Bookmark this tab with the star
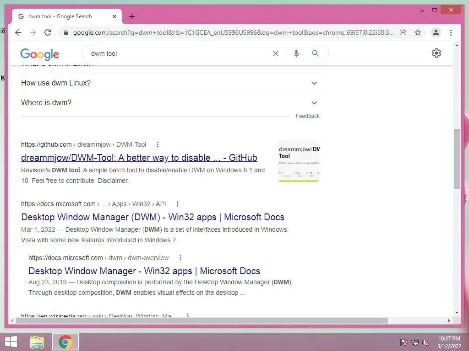 click(418, 32)
